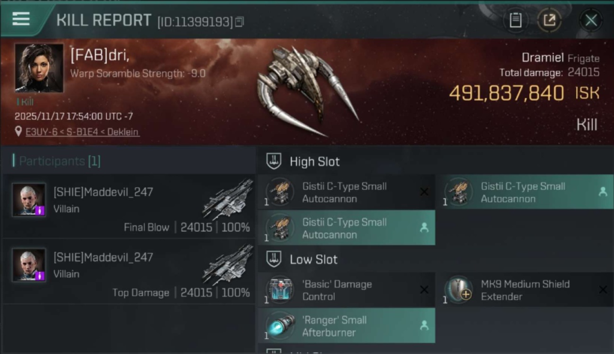This screenshot has width=614, height=354.
Task: Select destroyed Gistii C-Type Small Autocannon
Action: tap(346, 192)
